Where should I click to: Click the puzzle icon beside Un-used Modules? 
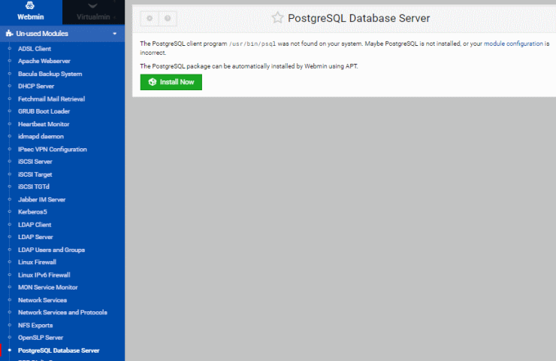click(9, 34)
